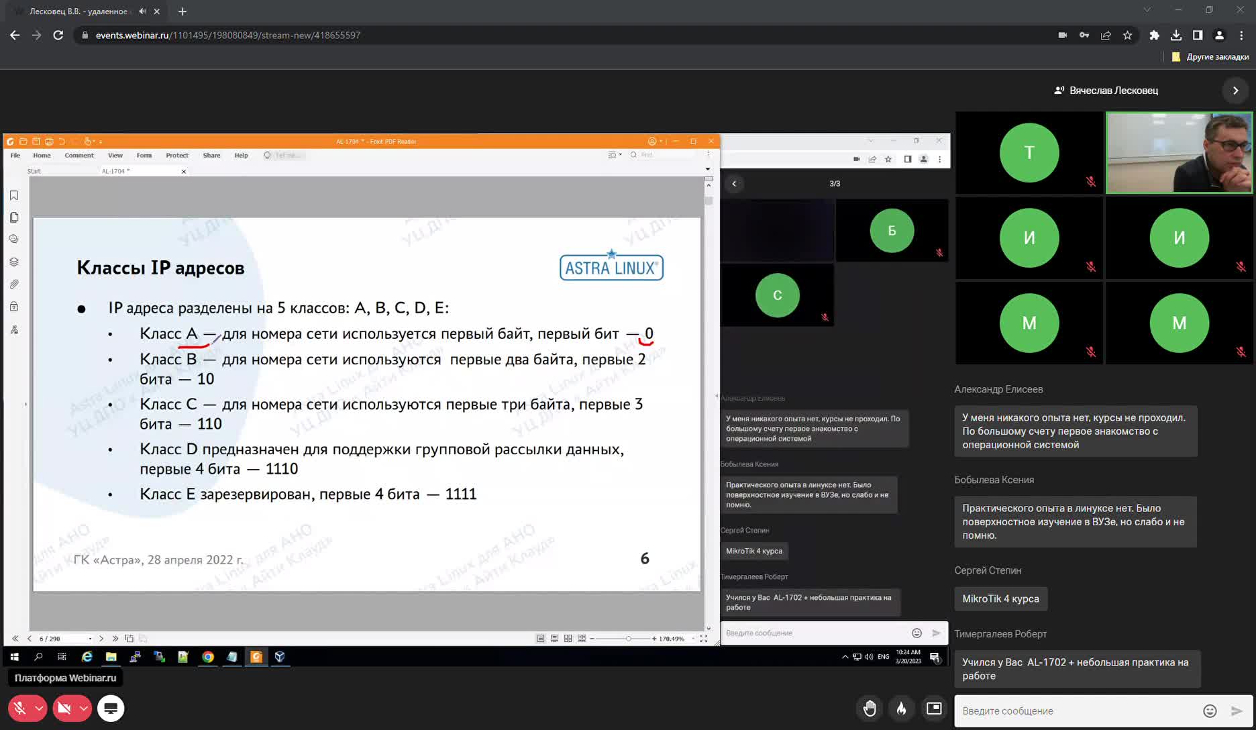Expand camera options chevron
Image resolution: width=1256 pixels, height=730 pixels.
pos(83,708)
